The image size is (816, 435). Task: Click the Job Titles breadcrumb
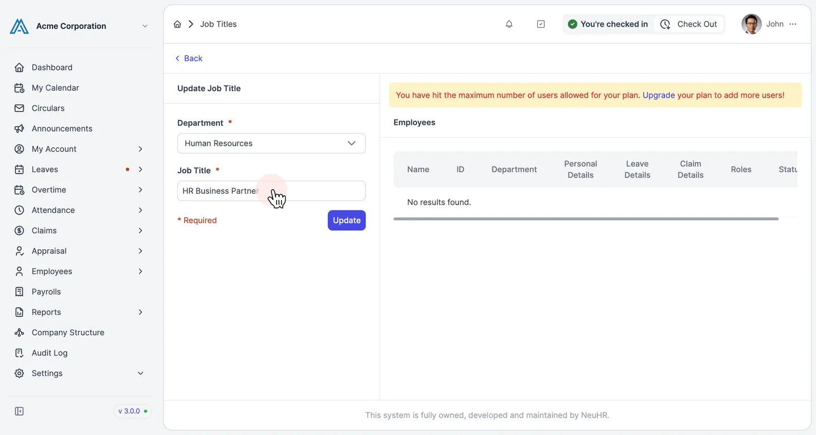(218, 24)
